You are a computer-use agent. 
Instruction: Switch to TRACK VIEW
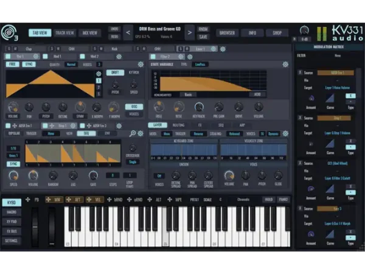(x=64, y=33)
